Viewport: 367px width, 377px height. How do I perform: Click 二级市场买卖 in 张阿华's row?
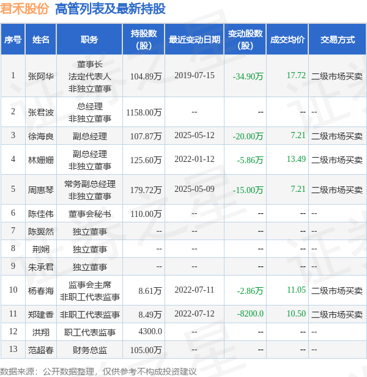point(337,76)
